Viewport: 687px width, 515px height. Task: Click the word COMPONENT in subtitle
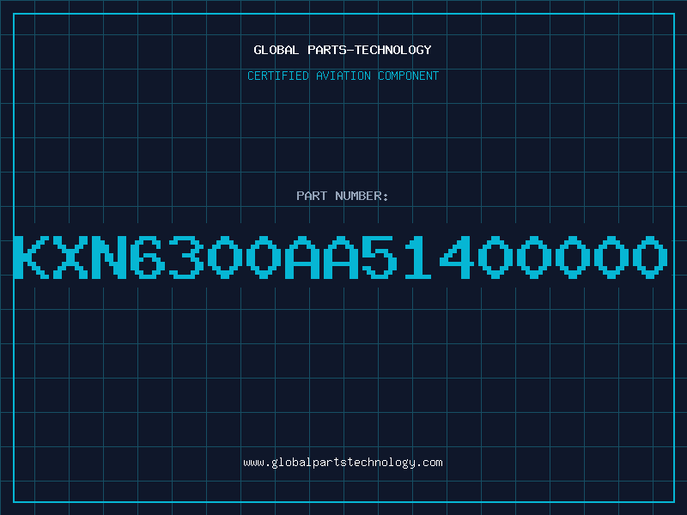point(409,76)
